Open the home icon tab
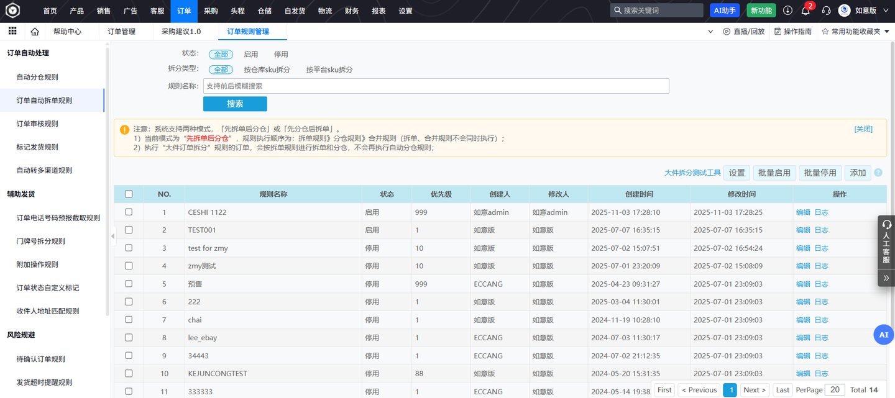This screenshot has width=895, height=398. click(x=35, y=32)
